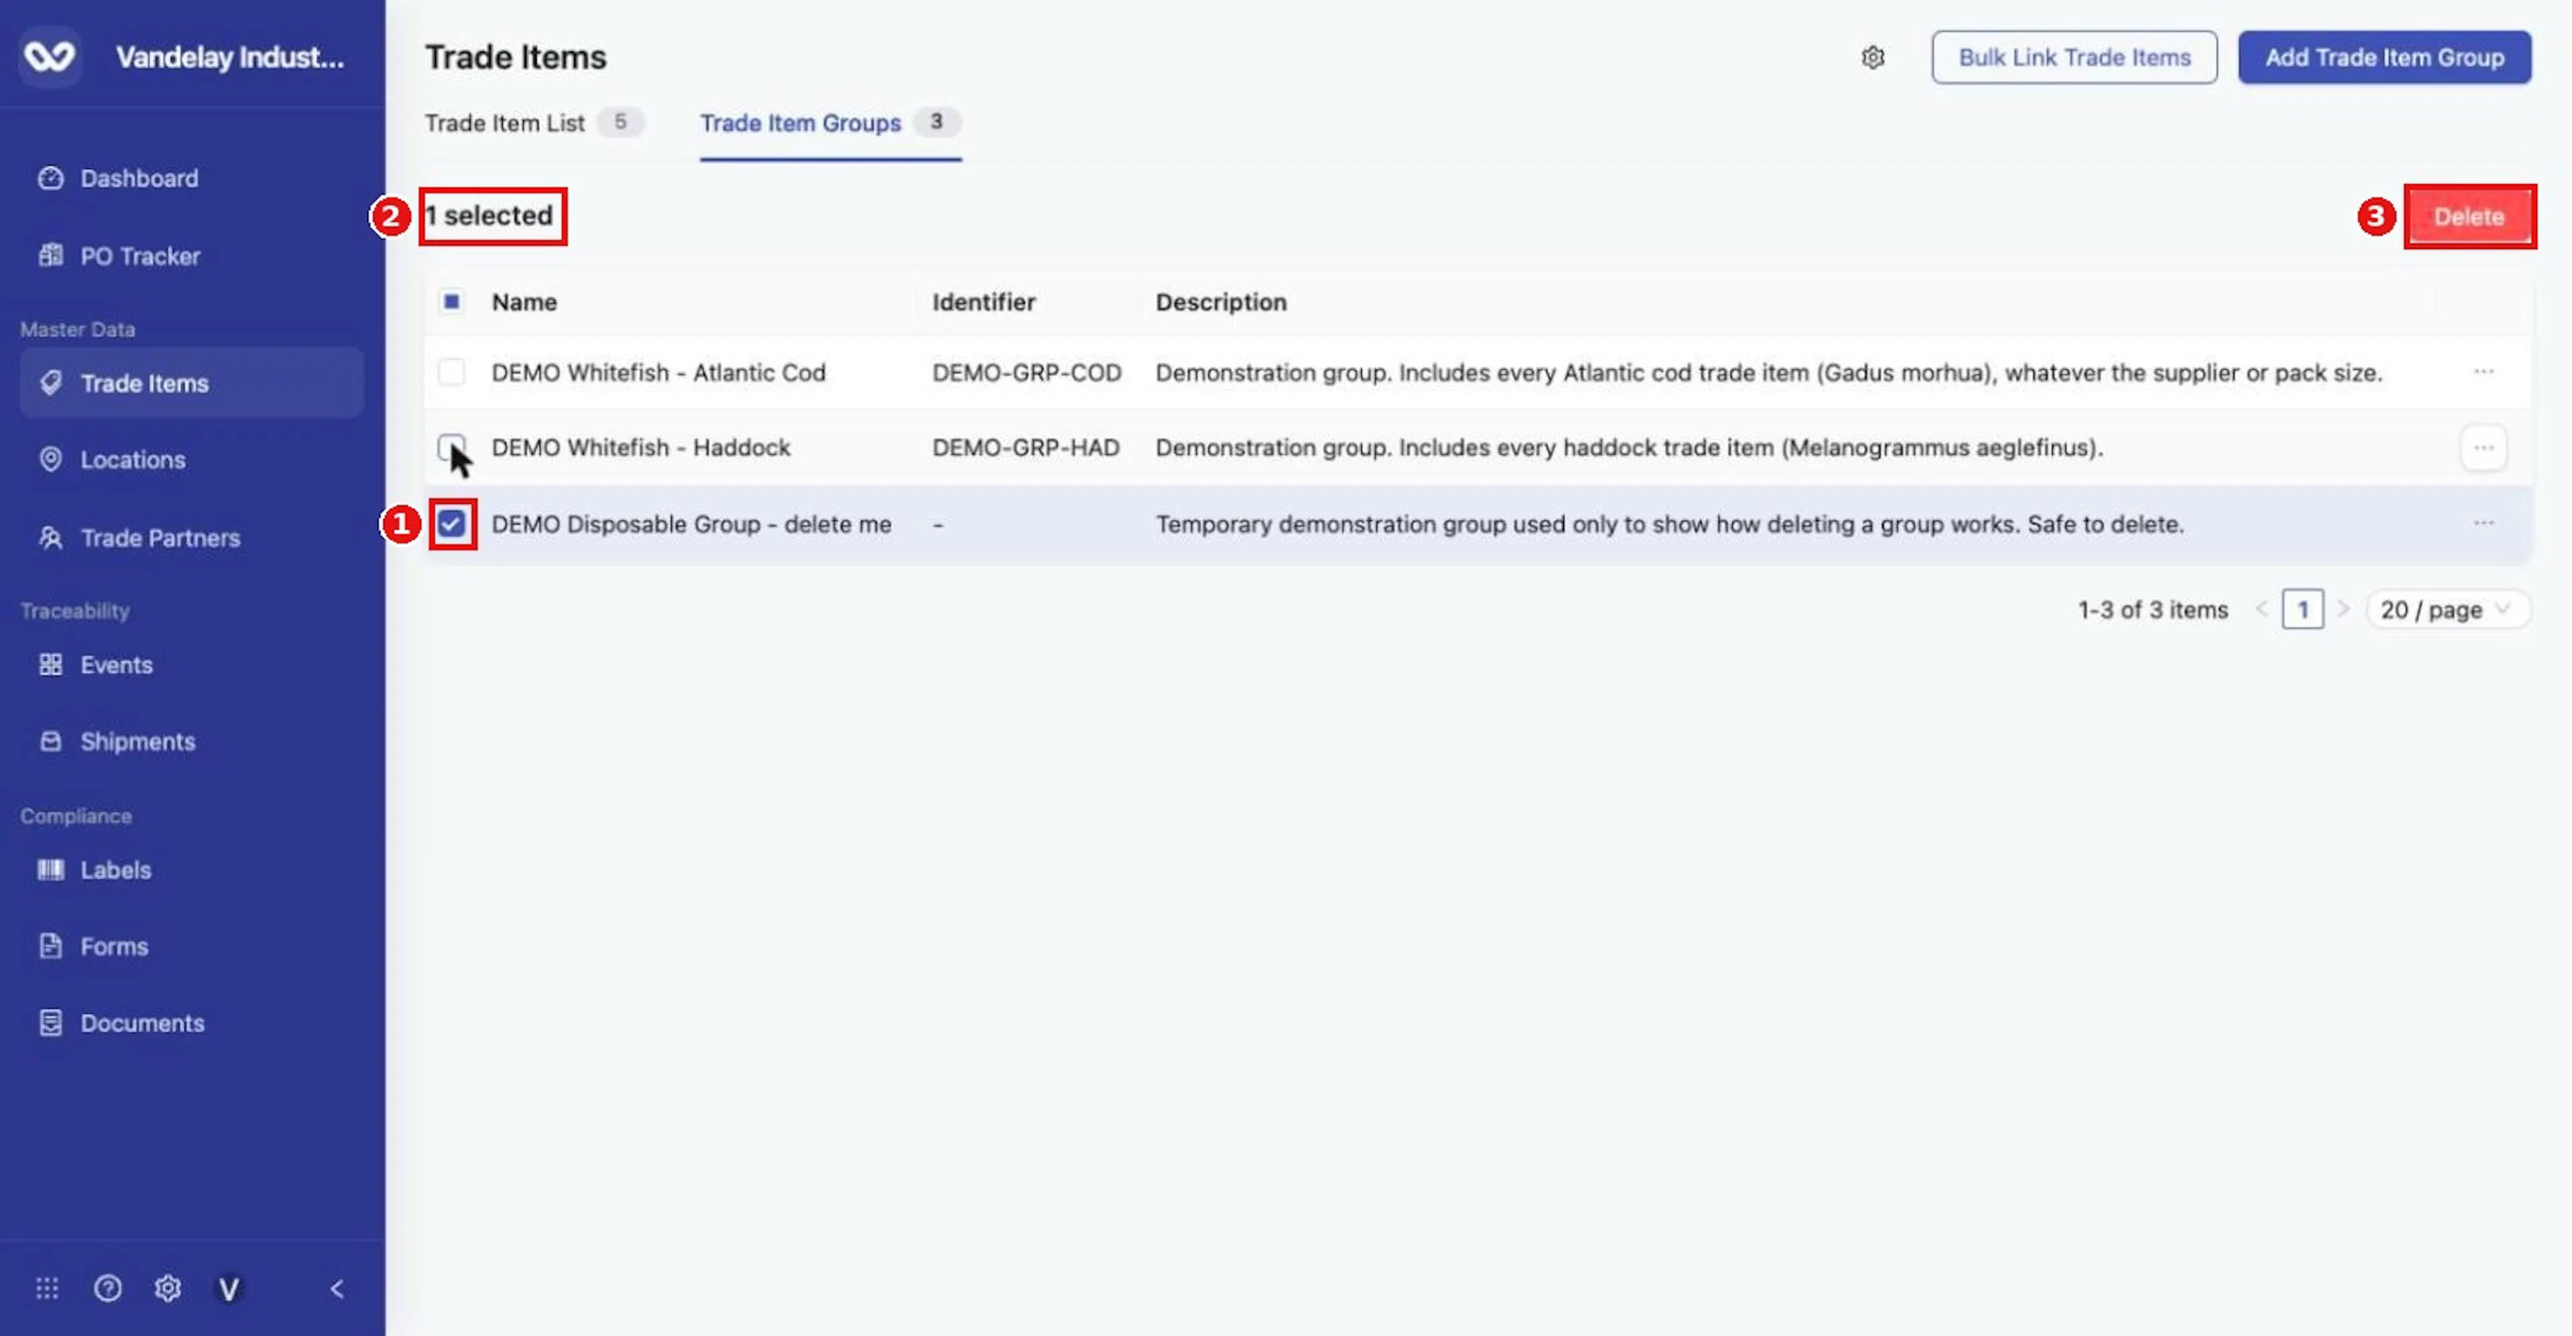Open Trade Items in sidebar
Viewport: 2572px width, 1336px height.
[x=191, y=383]
